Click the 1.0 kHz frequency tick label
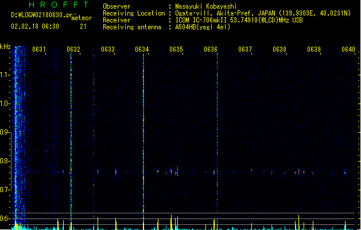 (5, 103)
